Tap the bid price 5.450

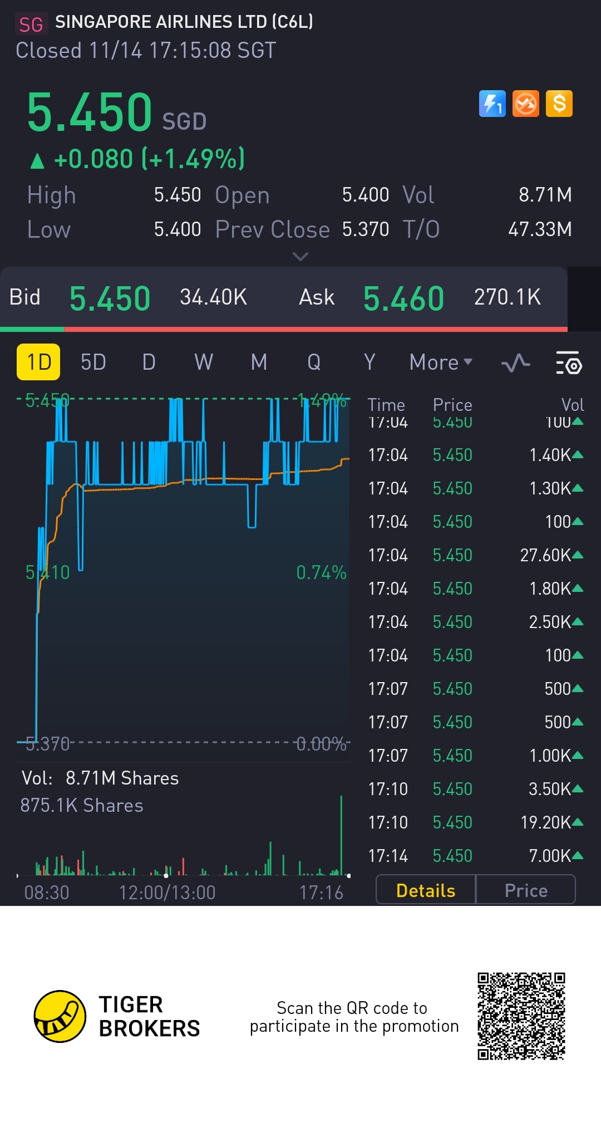click(110, 298)
